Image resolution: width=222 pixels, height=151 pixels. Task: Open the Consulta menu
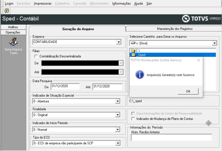click(80, 3)
